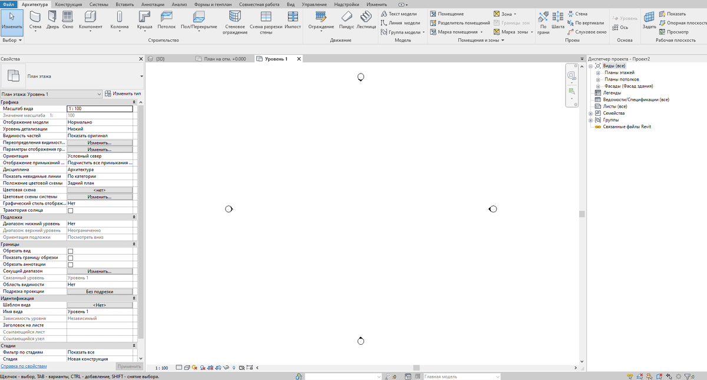Select the Компонент component tool
Image resolution: width=707 pixels, height=380 pixels.
pyautogui.click(x=90, y=21)
